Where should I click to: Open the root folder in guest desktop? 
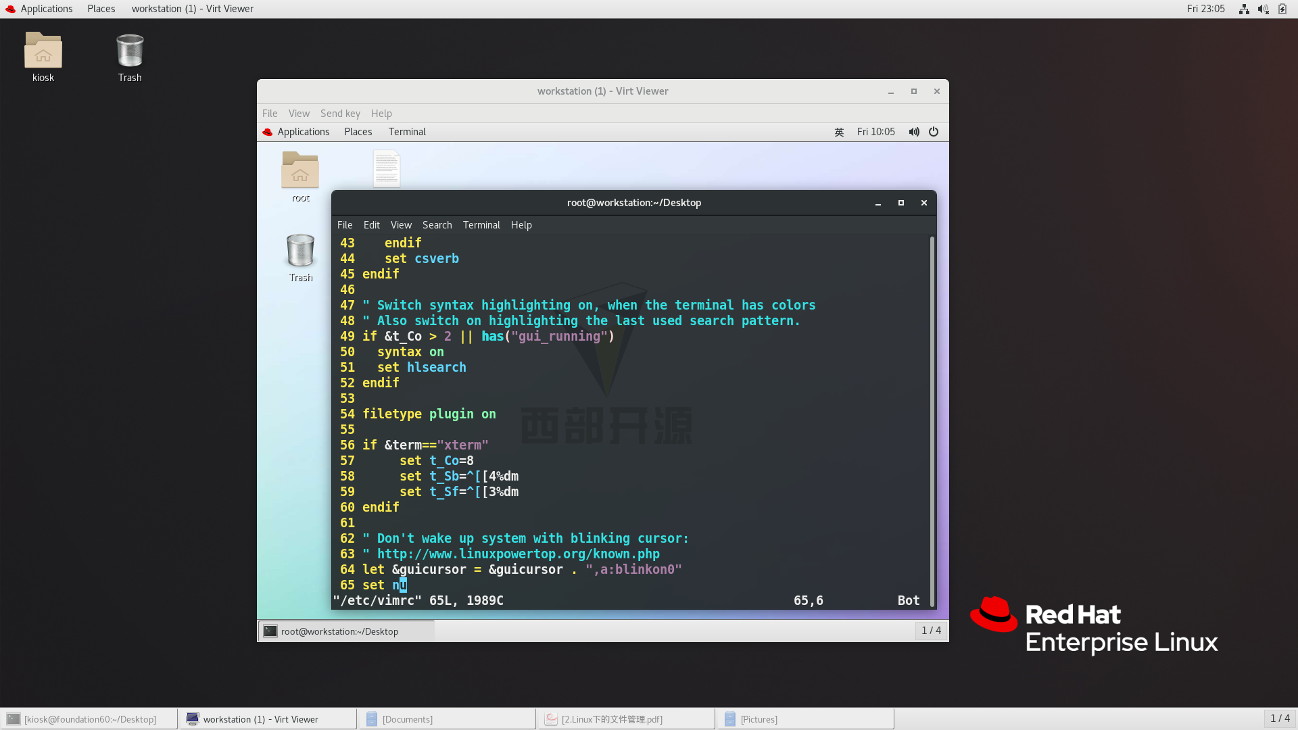click(300, 170)
